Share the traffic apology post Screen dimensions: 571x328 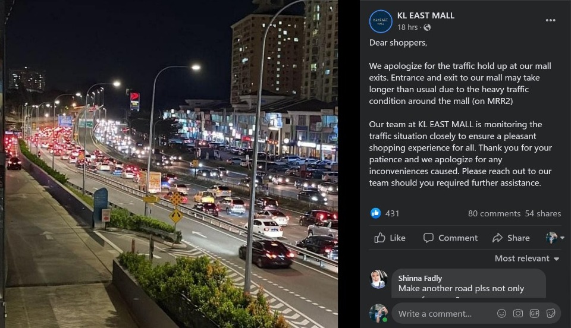pos(511,238)
